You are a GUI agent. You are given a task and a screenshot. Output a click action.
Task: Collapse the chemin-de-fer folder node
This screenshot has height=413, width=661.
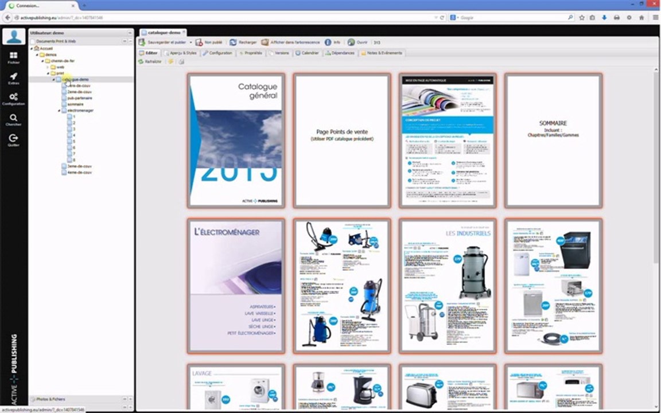click(42, 61)
